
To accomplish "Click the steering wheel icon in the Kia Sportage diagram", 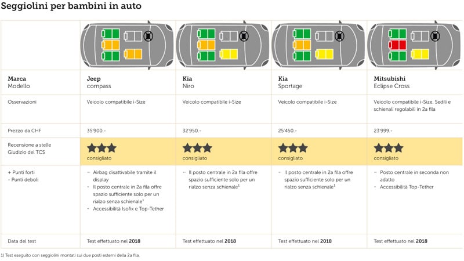I will 339,36.
